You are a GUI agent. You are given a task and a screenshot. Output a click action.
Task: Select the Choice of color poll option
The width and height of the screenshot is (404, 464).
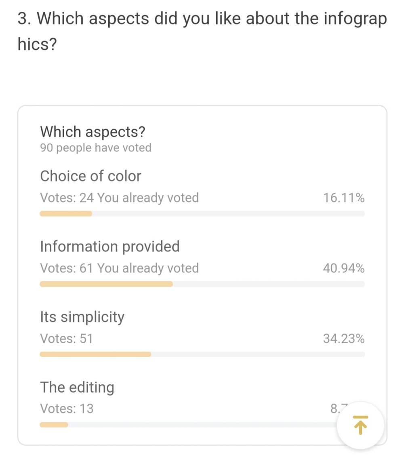point(90,176)
